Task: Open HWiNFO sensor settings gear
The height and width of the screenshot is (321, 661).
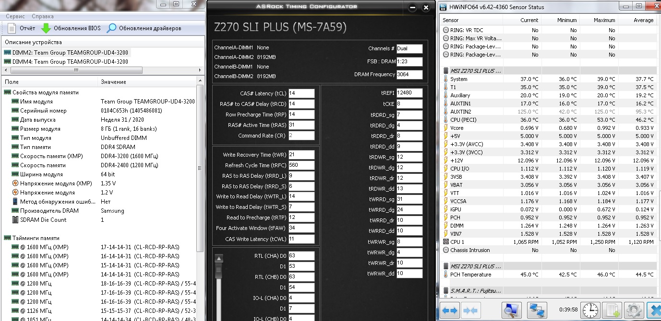Action: click(x=634, y=310)
